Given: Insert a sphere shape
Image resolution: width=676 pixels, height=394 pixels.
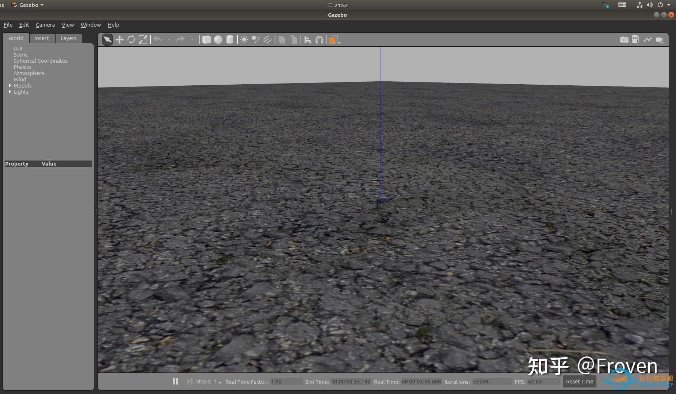Looking at the screenshot, I should tap(218, 40).
